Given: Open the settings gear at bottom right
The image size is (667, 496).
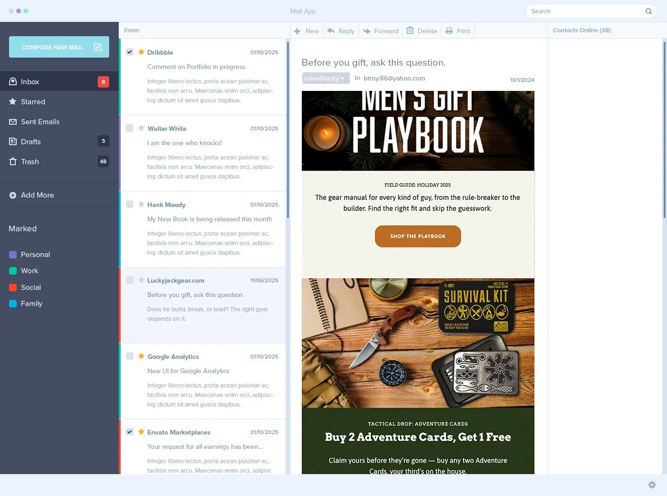Looking at the screenshot, I should [x=652, y=485].
